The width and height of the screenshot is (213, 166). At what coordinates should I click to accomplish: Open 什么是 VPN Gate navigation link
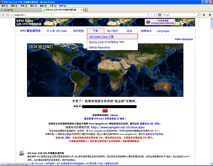pyautogui.click(x=57, y=31)
